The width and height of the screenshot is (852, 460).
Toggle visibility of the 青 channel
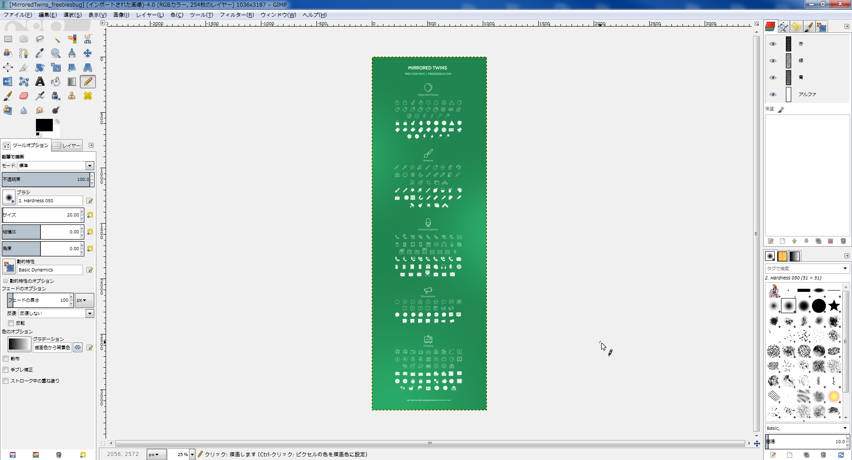(773, 78)
